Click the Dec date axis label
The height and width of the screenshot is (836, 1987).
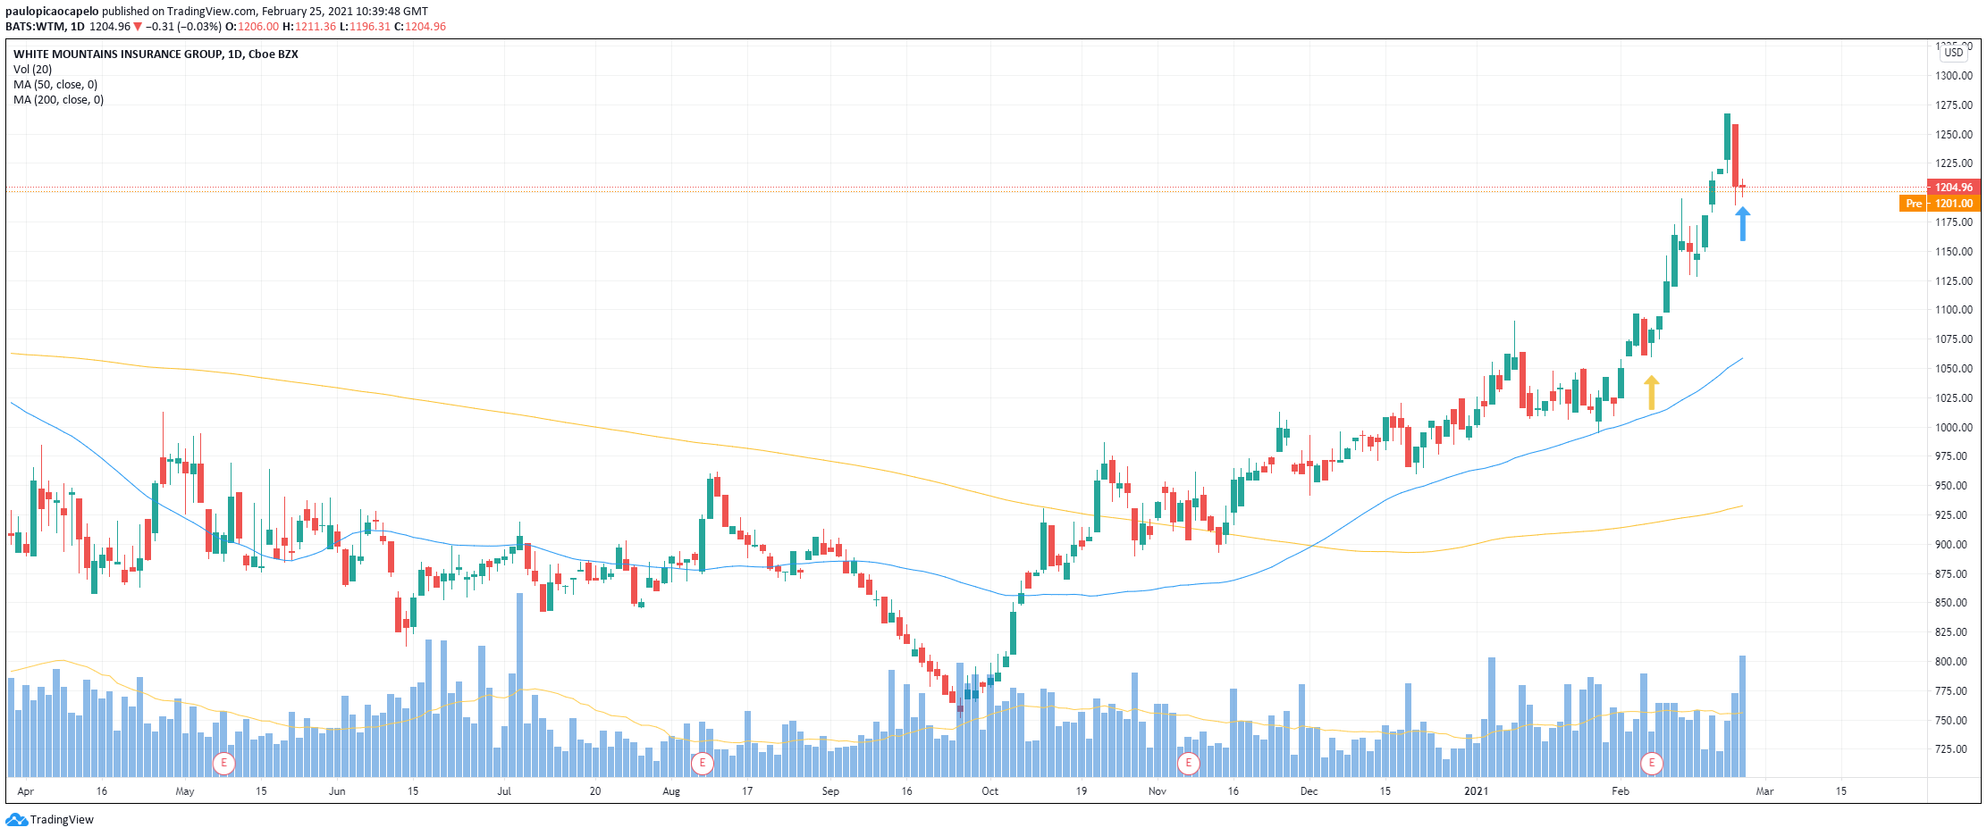1309,791
